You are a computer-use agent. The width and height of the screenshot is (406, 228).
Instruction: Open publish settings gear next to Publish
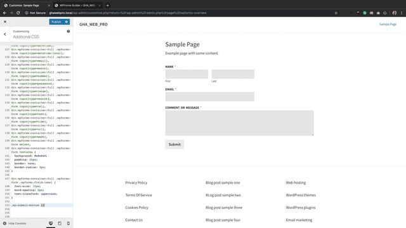[x=67, y=22]
